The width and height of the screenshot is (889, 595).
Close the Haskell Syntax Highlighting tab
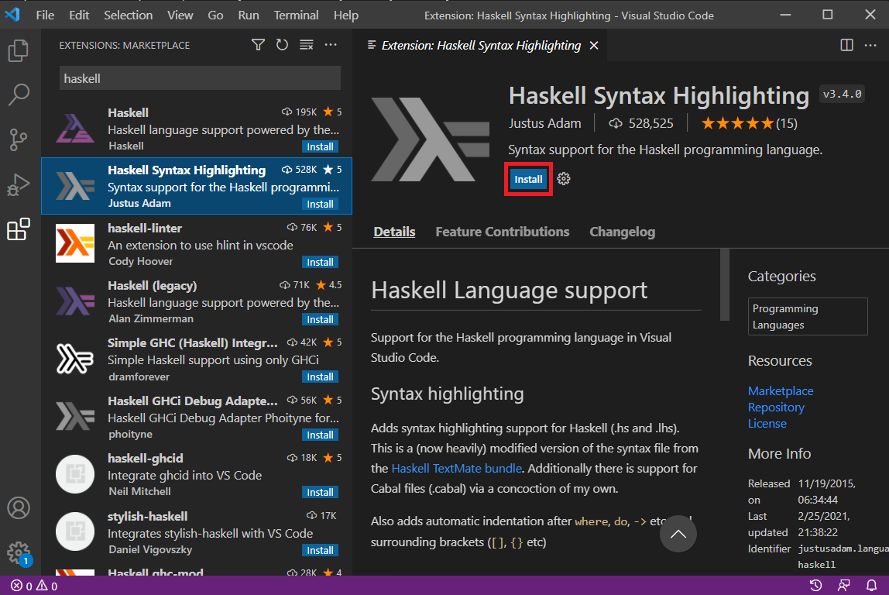tap(594, 46)
